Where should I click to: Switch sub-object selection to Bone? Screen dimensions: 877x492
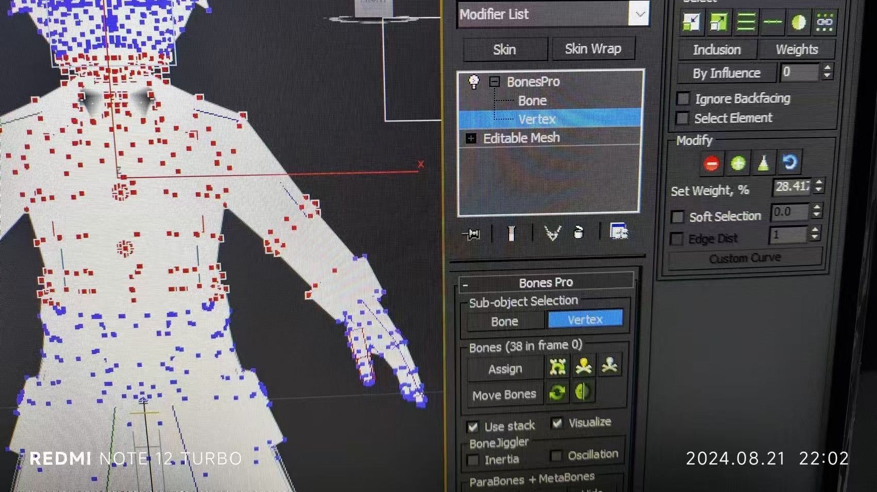[504, 321]
